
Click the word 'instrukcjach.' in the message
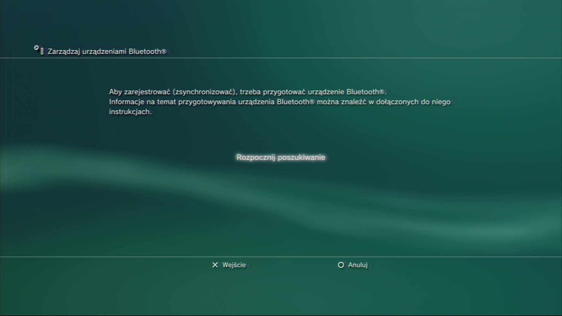click(130, 112)
